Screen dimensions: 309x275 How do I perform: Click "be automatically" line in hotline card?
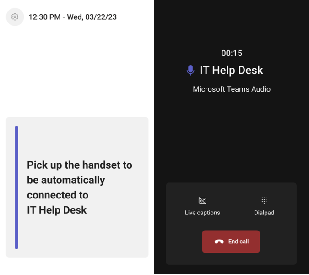(66, 180)
